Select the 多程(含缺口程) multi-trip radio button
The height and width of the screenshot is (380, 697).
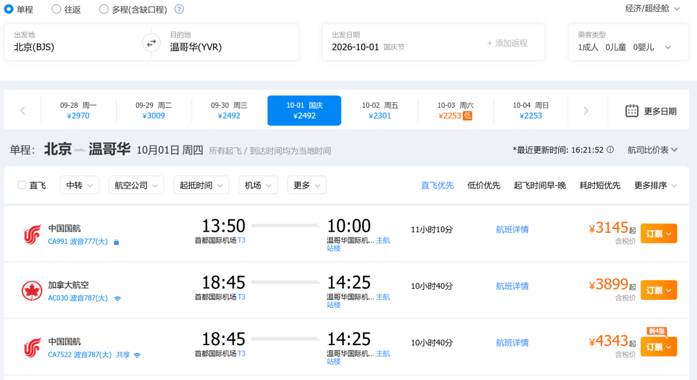103,9
